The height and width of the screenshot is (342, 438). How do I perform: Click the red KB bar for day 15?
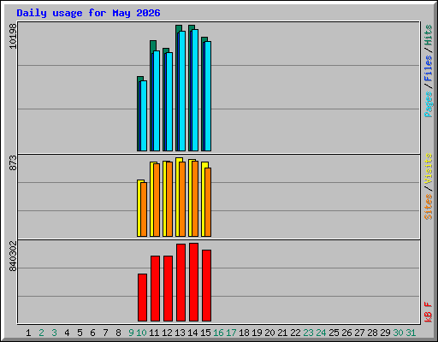pyautogui.click(x=206, y=286)
